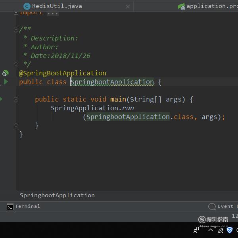Open the Terminal tool window

point(23,206)
